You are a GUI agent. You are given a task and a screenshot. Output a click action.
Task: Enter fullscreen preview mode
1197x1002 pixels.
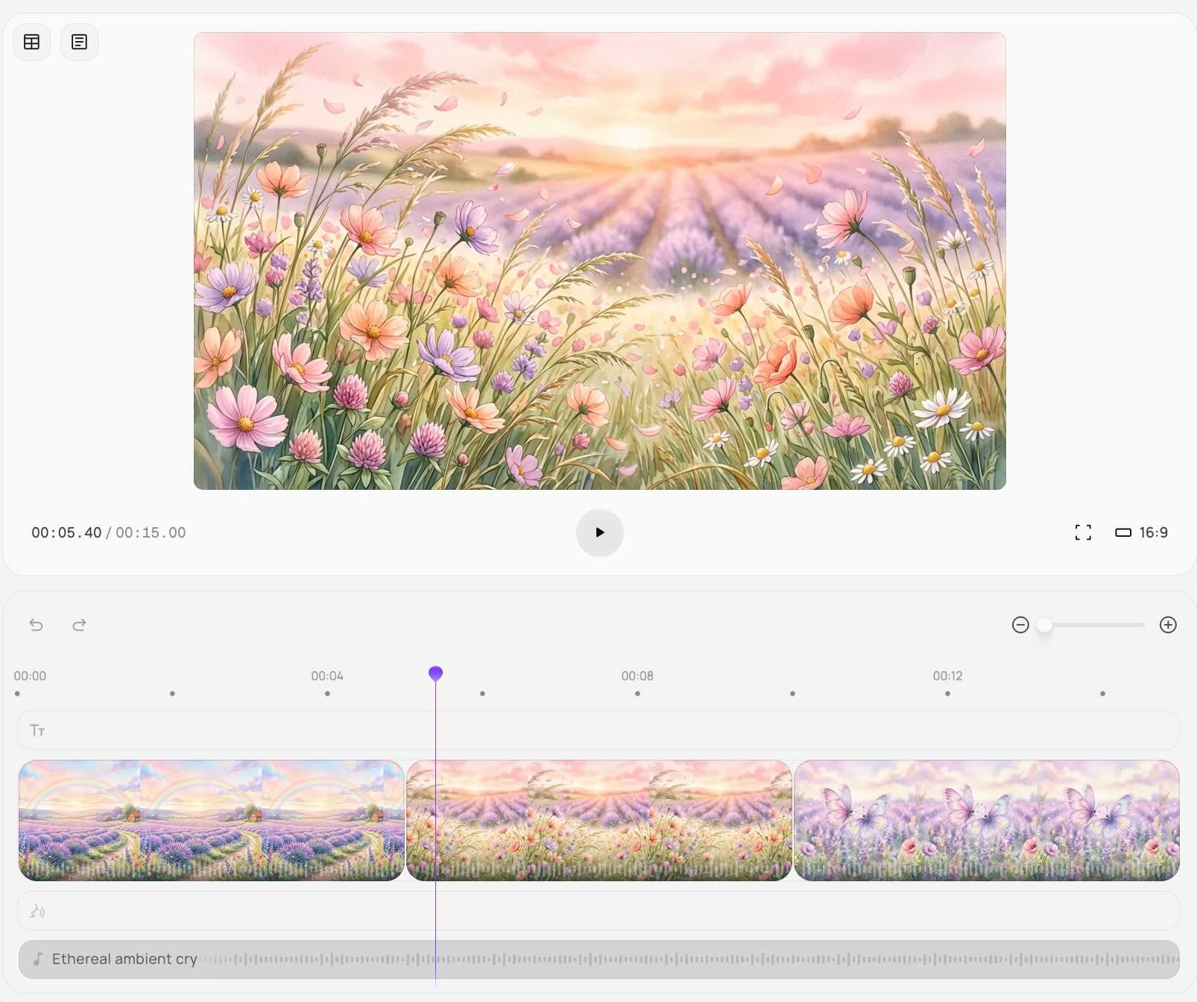(1082, 532)
